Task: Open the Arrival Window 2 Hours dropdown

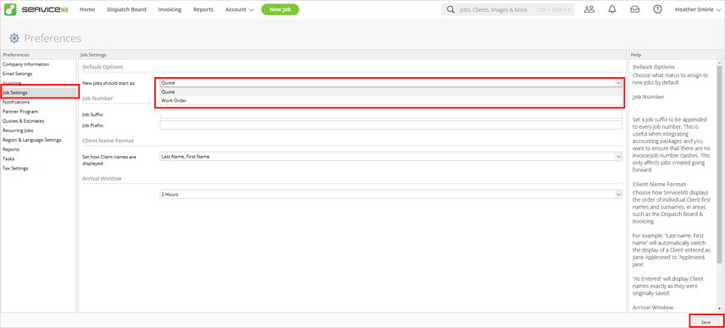Action: point(391,194)
